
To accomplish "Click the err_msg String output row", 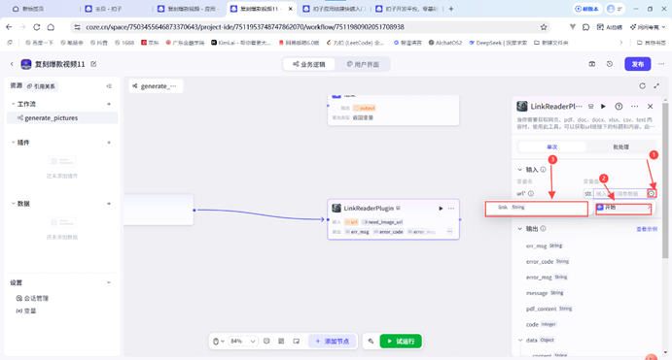I will 545,245.
